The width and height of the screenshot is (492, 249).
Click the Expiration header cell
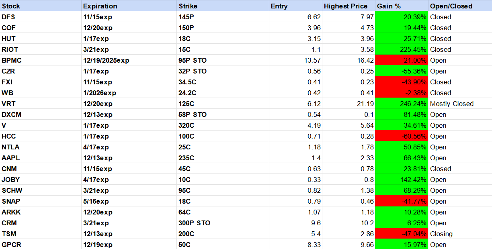pyautogui.click(x=129, y=6)
